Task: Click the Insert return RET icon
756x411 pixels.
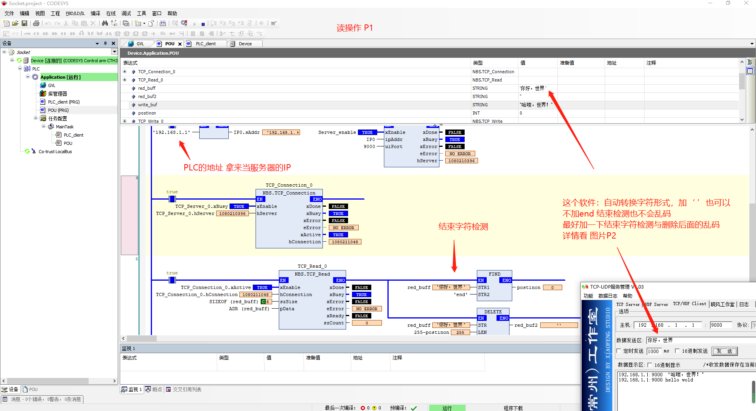Action: (172, 33)
